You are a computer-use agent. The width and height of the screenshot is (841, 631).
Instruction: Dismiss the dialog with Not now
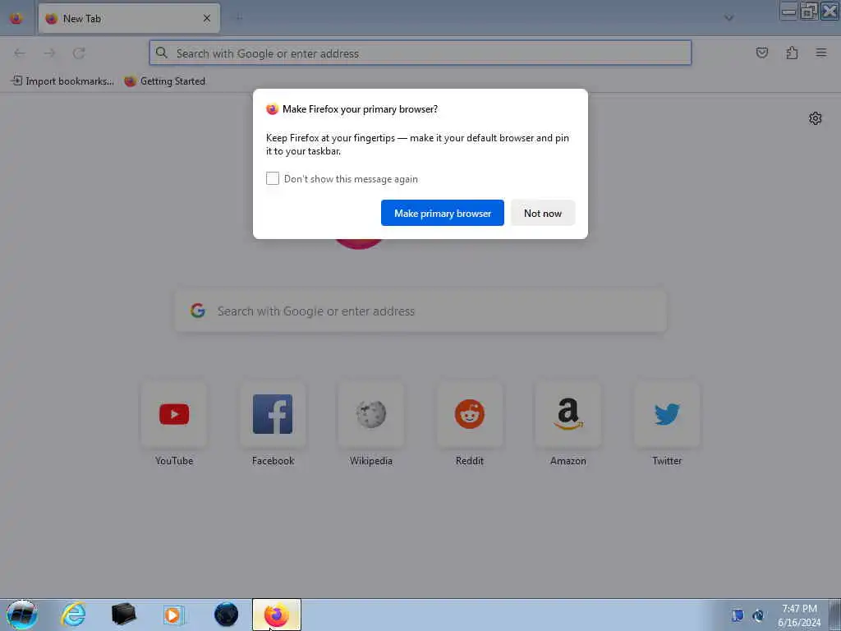(x=543, y=213)
